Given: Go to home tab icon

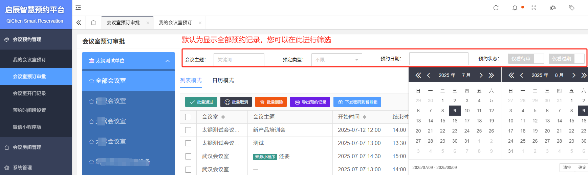Looking at the screenshot, I should click(93, 23).
